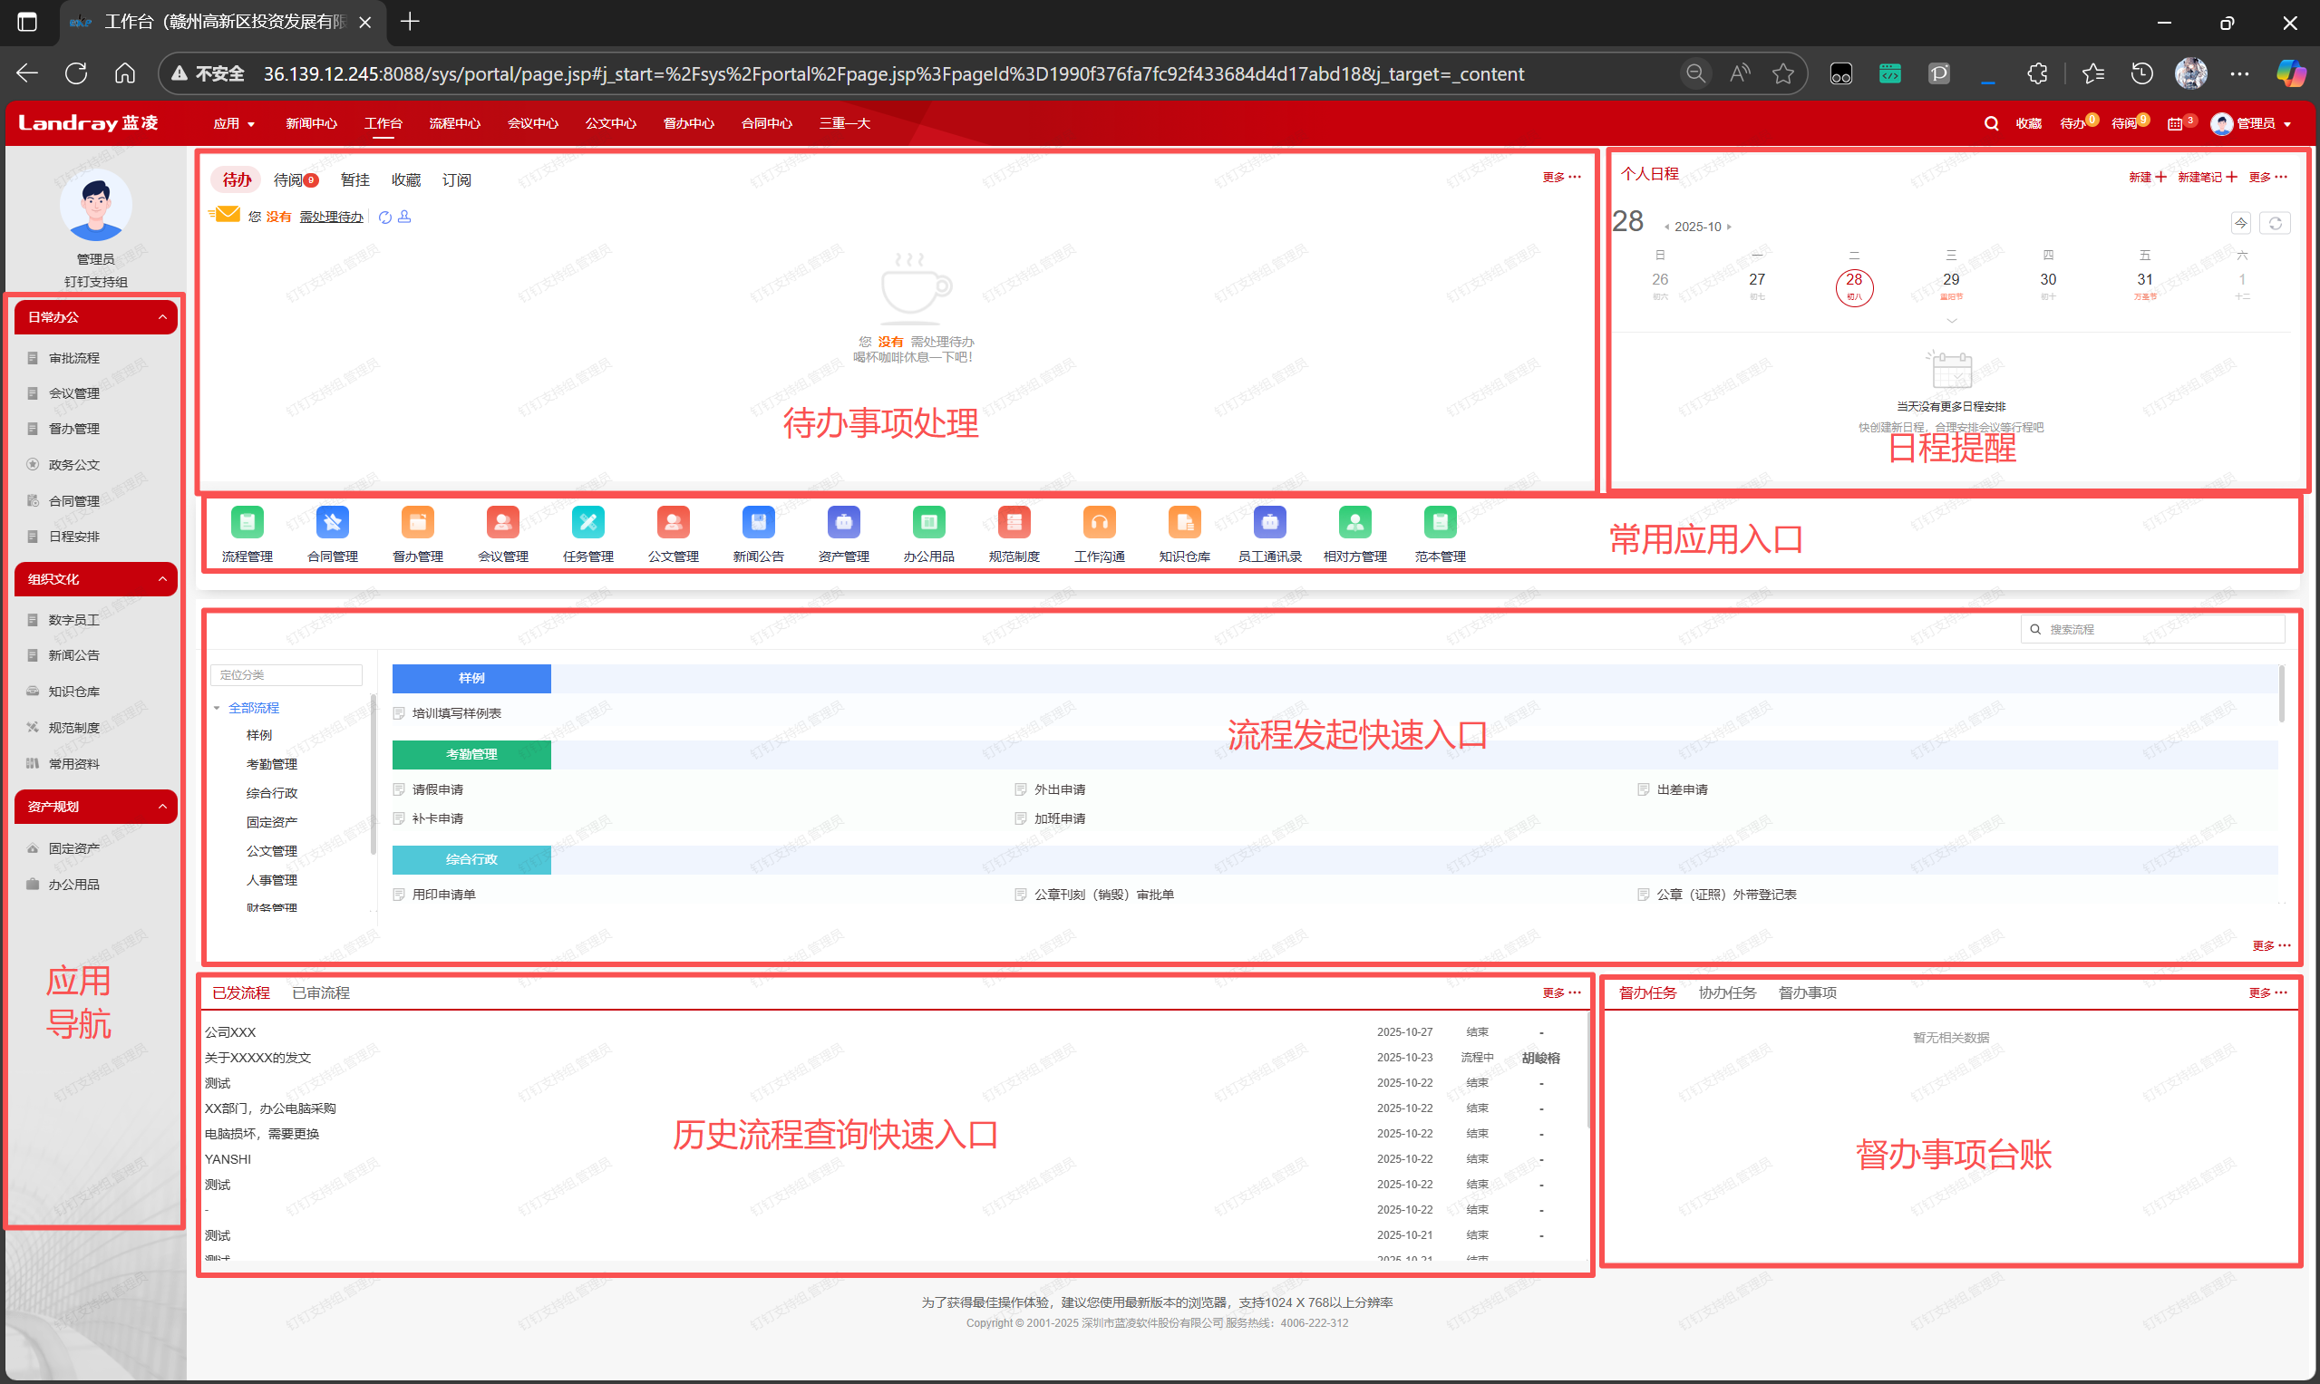The height and width of the screenshot is (1384, 2320).
Task: Click the 任务管理 app icon
Action: tap(587, 522)
